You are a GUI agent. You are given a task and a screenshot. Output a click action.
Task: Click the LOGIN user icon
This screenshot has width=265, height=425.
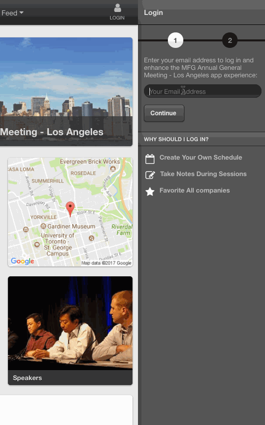[x=117, y=8]
